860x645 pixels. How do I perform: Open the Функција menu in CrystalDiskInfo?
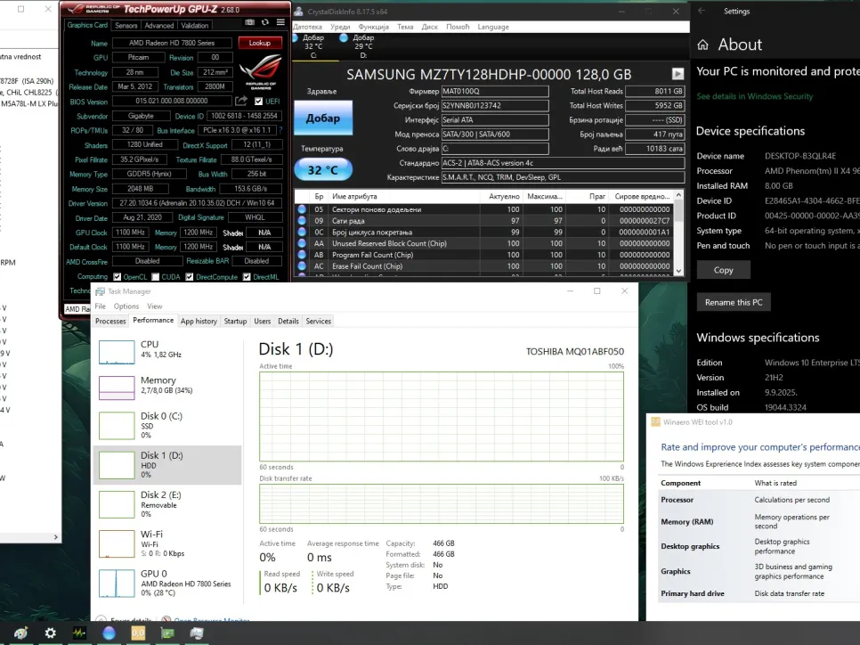[373, 27]
